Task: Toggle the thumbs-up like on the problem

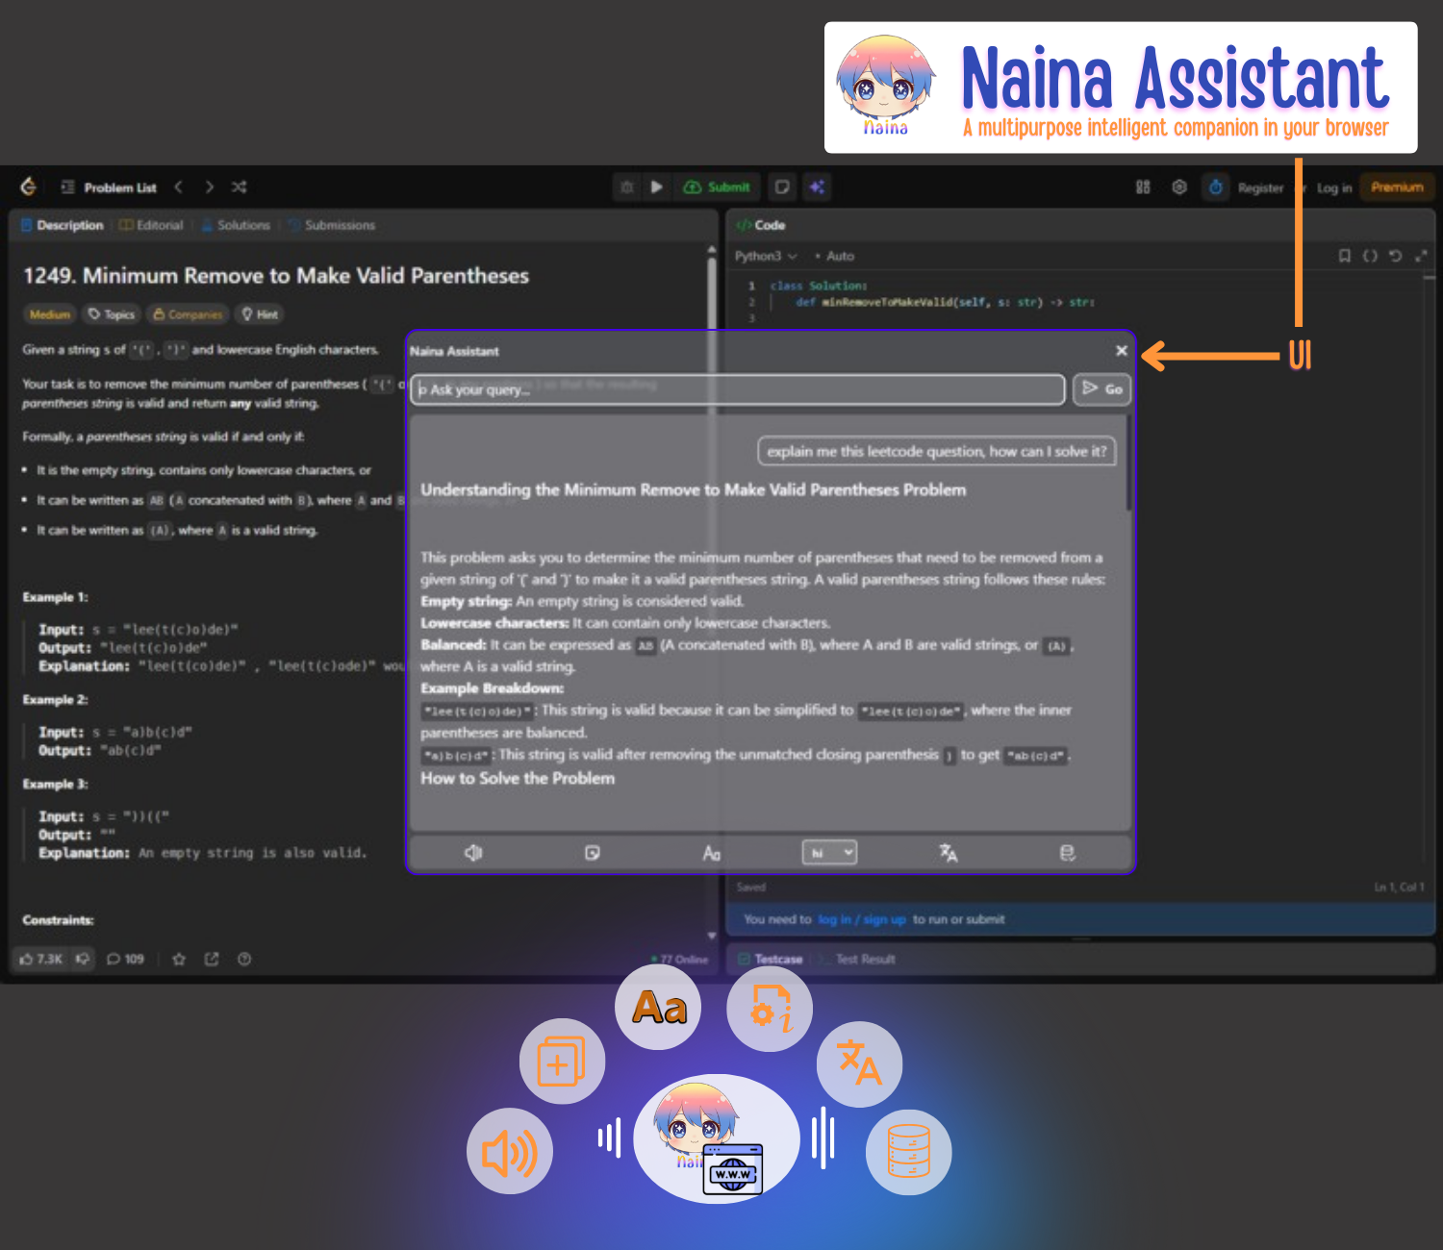Action: pos(40,959)
